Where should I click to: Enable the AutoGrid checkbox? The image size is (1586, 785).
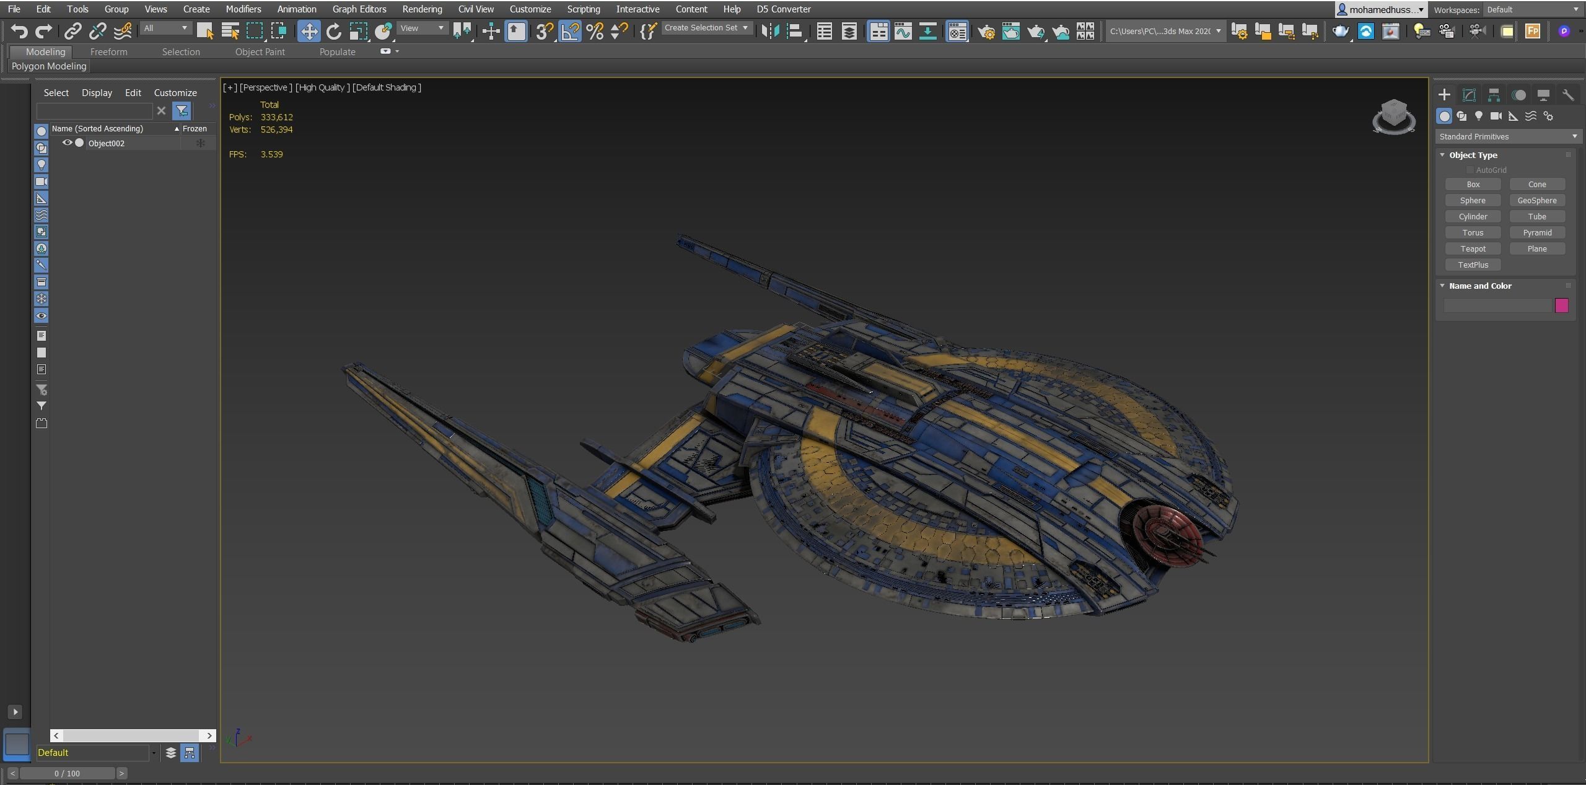pos(1470,170)
